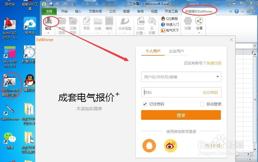The height and width of the screenshot is (162, 258).
Task: Open 本地项目 local project
Action: (x=62, y=25)
